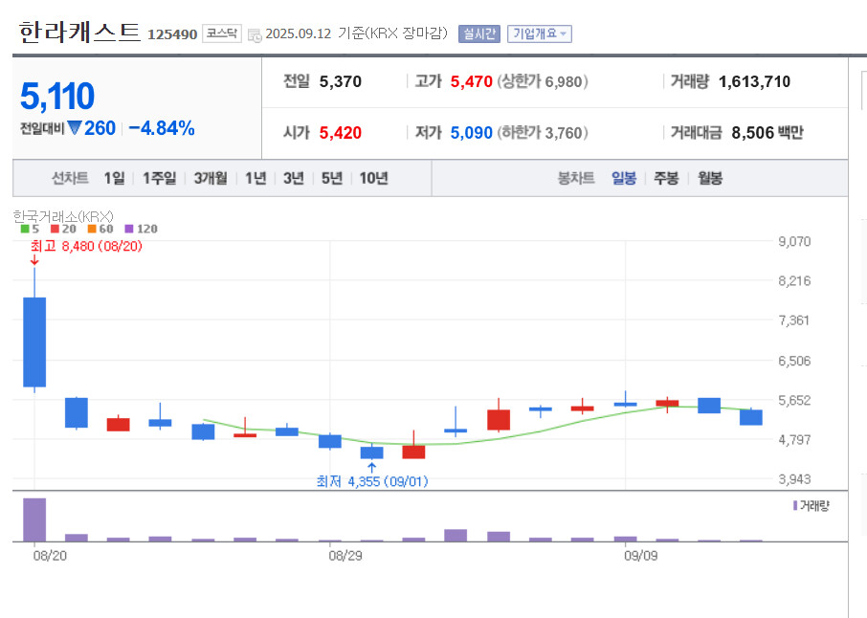Viewport: 867px width, 618px height.
Task: Click the large blue 08/20 candlestick
Action: click(x=34, y=342)
